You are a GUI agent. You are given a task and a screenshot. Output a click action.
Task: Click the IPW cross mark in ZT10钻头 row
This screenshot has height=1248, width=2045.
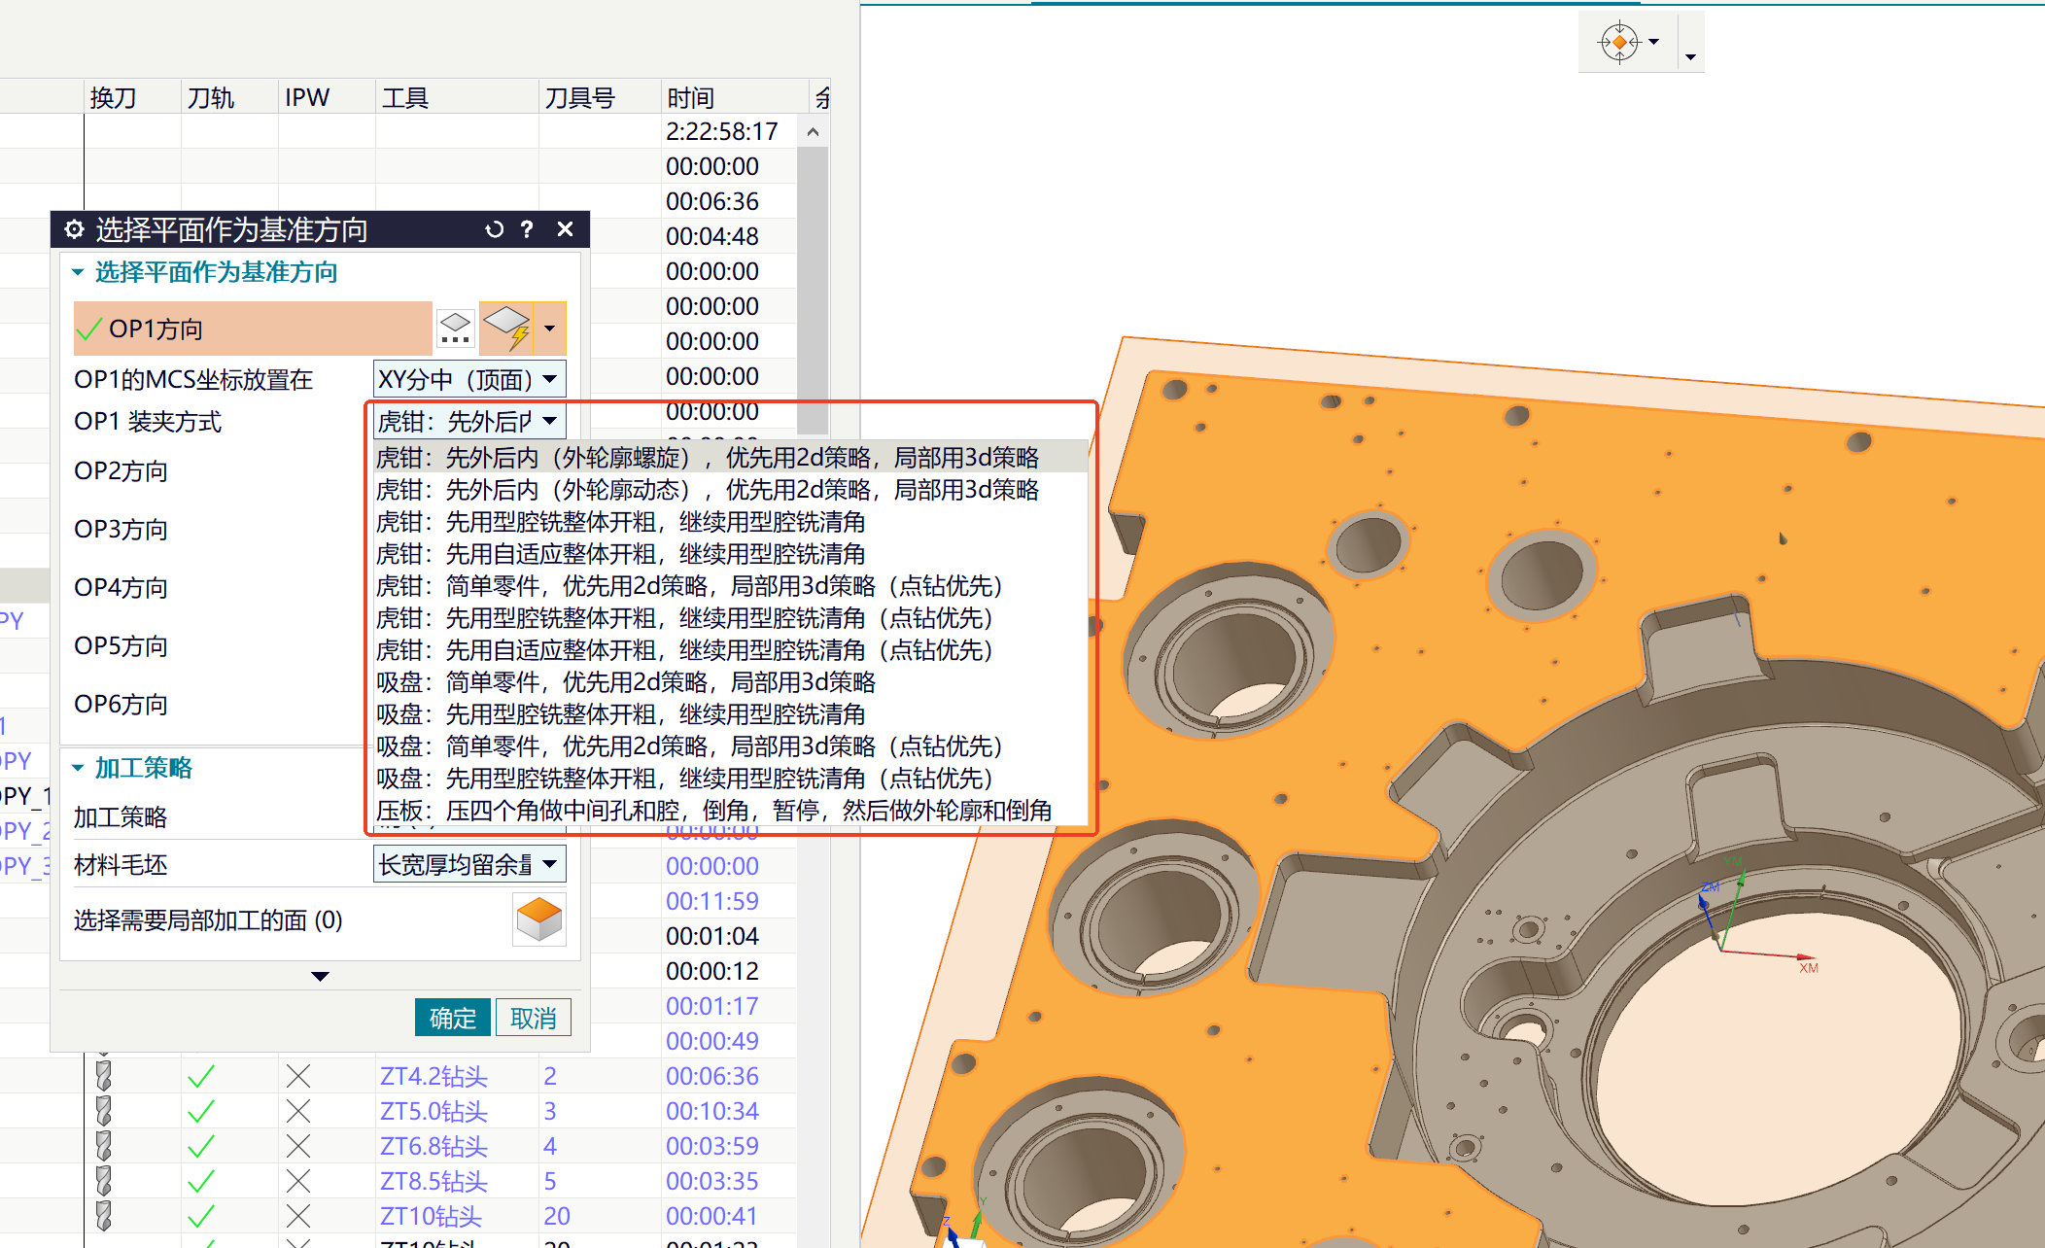coord(298,1216)
